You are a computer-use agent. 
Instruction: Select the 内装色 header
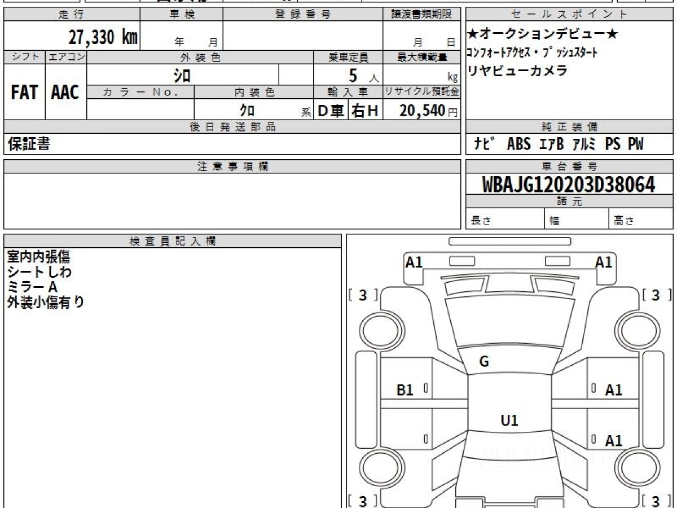point(254,92)
